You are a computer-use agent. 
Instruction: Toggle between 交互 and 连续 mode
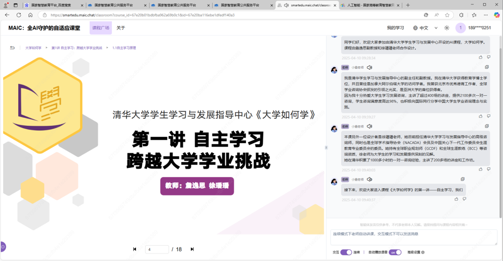coord(346,252)
